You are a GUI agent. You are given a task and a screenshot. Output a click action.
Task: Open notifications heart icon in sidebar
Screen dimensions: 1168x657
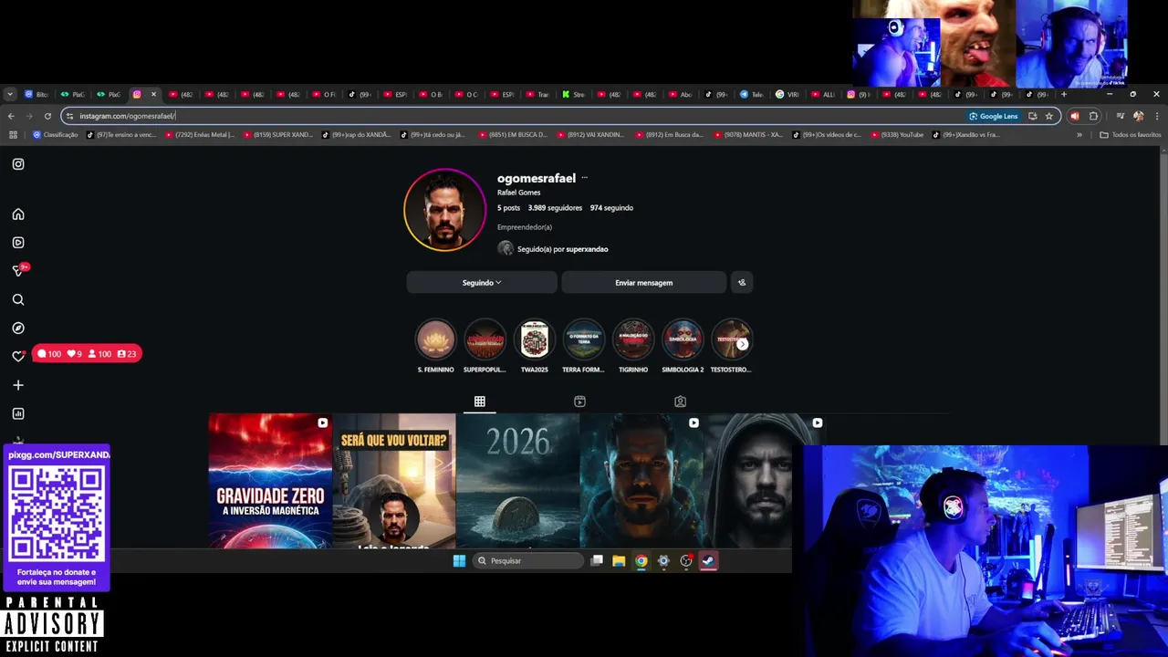18,357
